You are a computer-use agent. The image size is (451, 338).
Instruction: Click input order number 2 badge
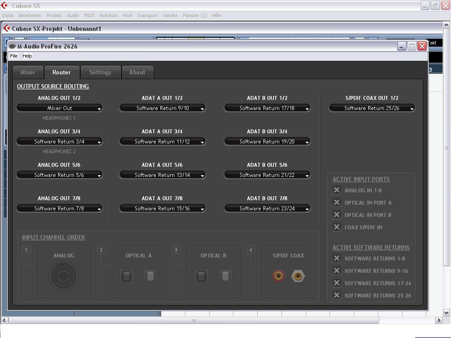[101, 250]
